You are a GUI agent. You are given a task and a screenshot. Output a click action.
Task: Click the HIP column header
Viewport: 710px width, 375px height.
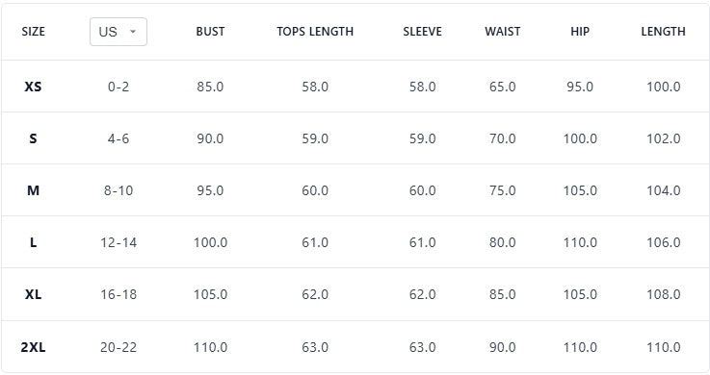click(580, 32)
